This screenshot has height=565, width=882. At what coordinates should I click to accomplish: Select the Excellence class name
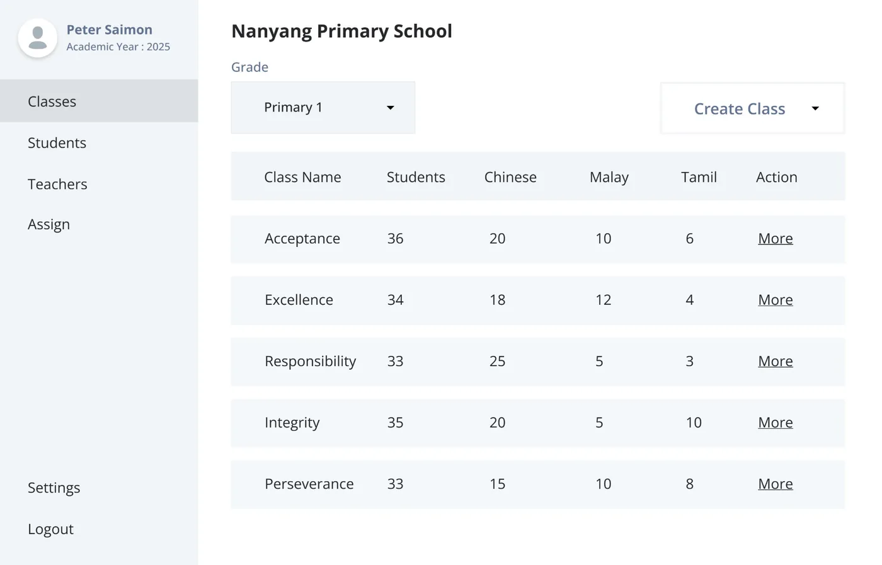coord(299,300)
